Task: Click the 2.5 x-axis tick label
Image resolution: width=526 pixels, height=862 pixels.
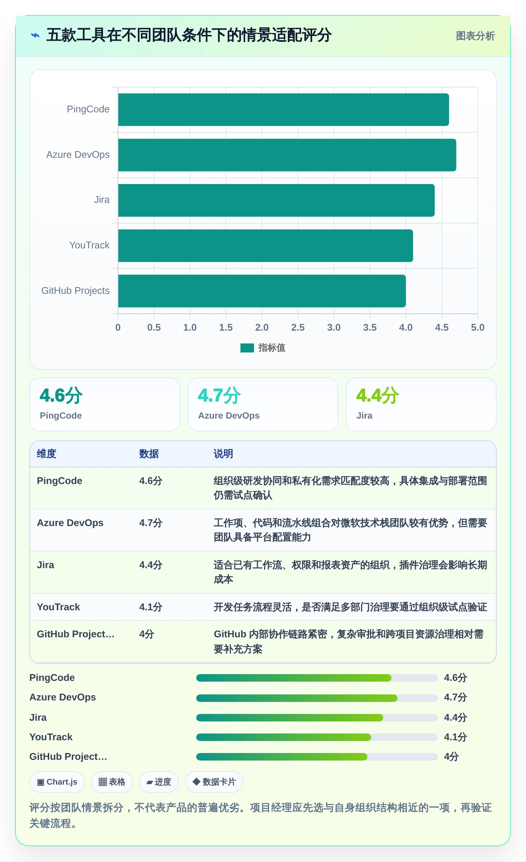Action: click(x=298, y=328)
